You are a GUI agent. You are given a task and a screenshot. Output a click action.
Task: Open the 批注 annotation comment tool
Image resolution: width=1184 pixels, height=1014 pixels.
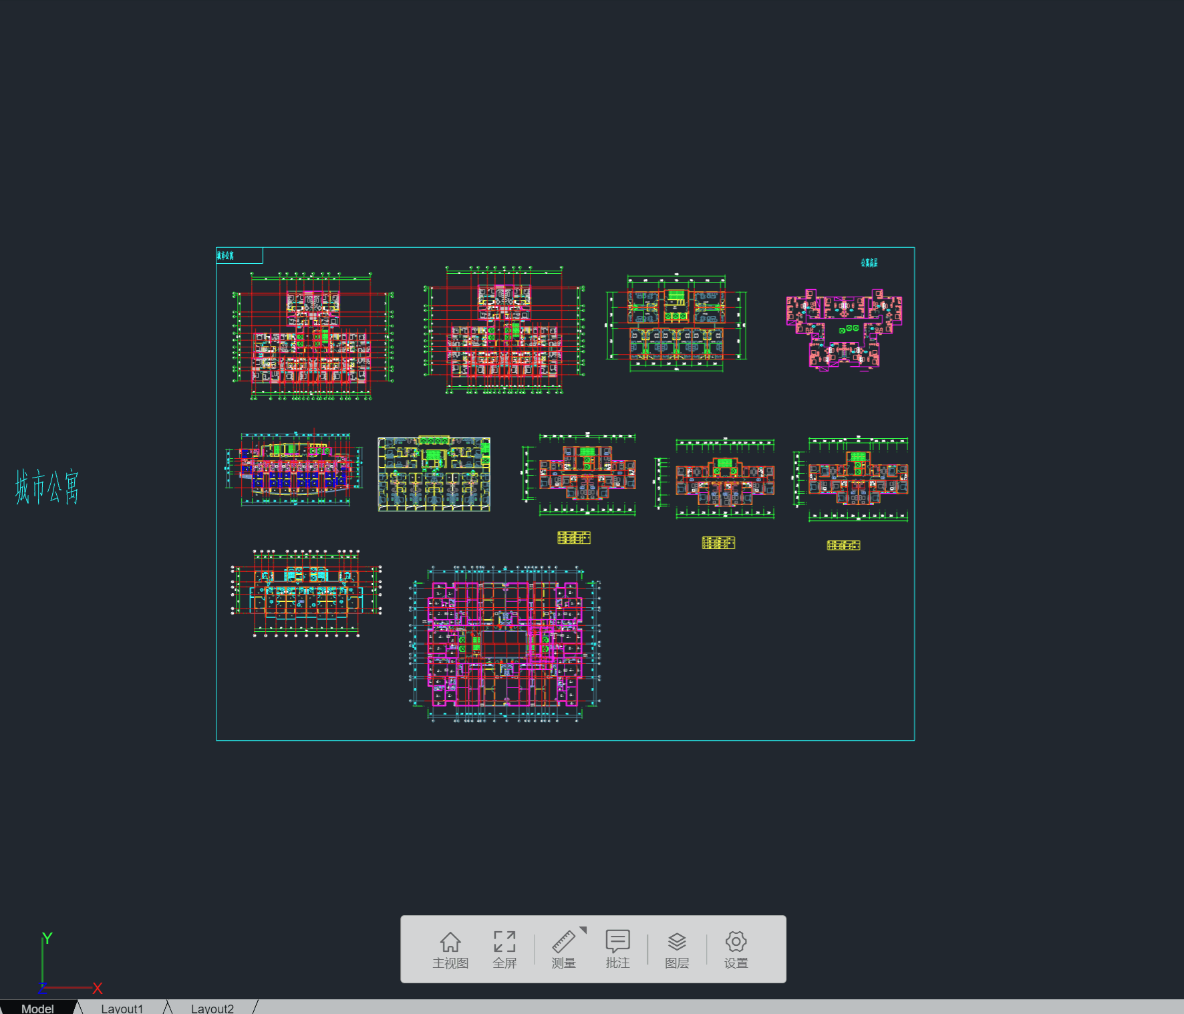(x=617, y=949)
